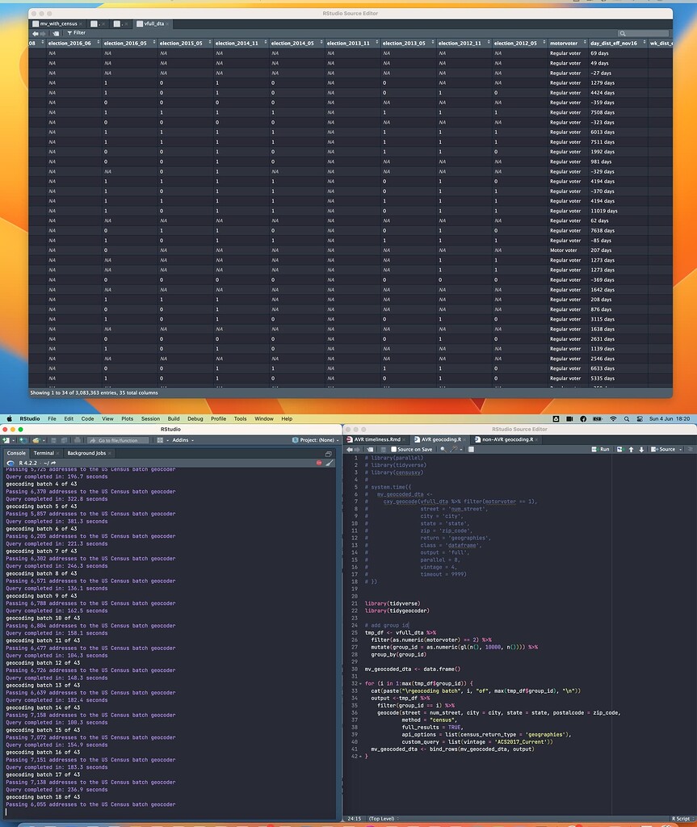This screenshot has width=697, height=827.
Task: Open the Session menu in the macOS menu bar
Action: pyautogui.click(x=149, y=418)
